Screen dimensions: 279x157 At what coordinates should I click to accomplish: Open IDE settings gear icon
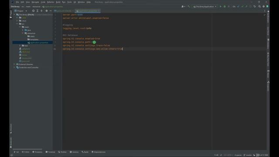tap(263, 7)
